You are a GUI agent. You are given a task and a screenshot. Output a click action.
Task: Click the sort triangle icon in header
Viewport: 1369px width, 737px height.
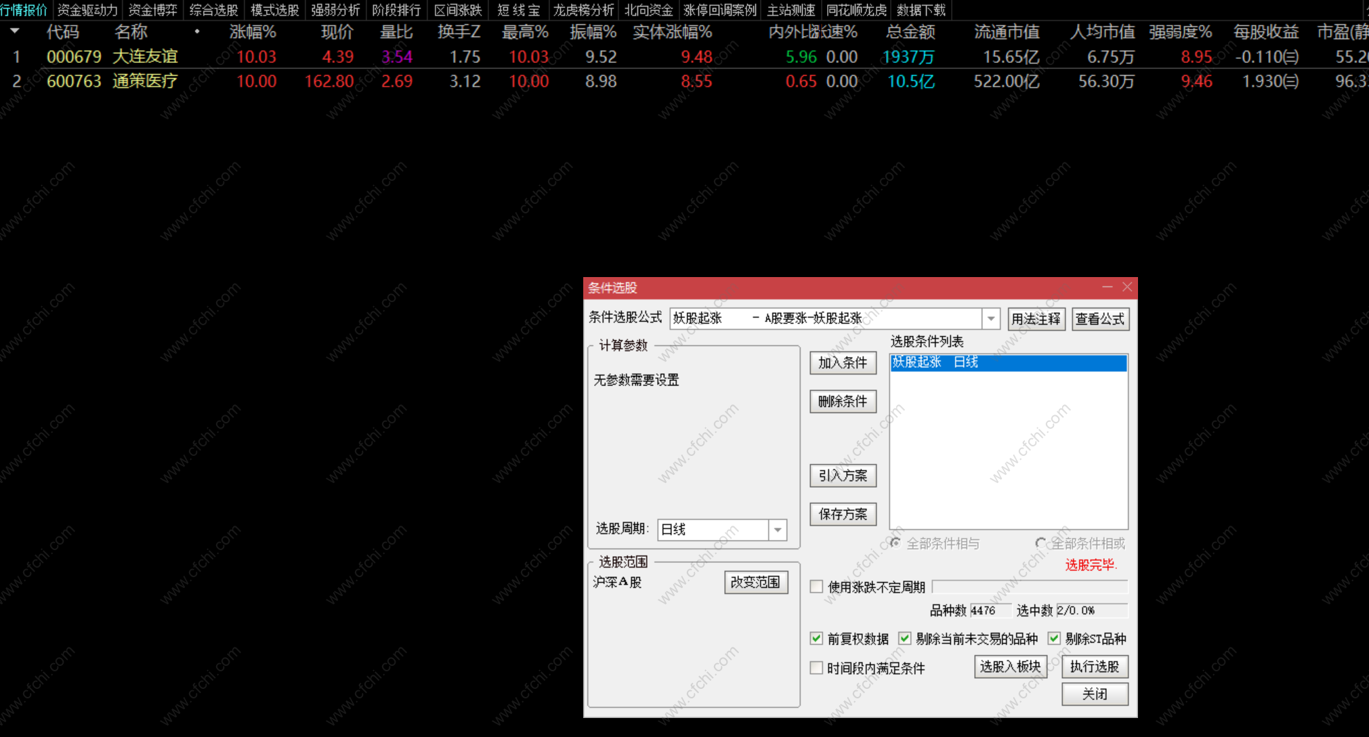click(x=15, y=31)
